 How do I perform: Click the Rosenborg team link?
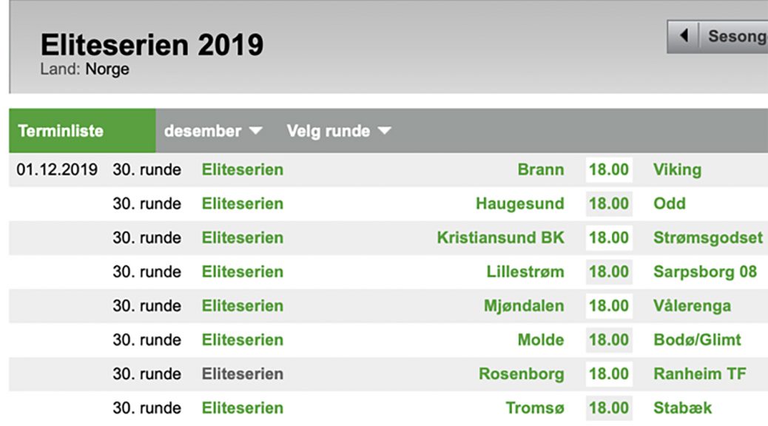[x=521, y=373]
